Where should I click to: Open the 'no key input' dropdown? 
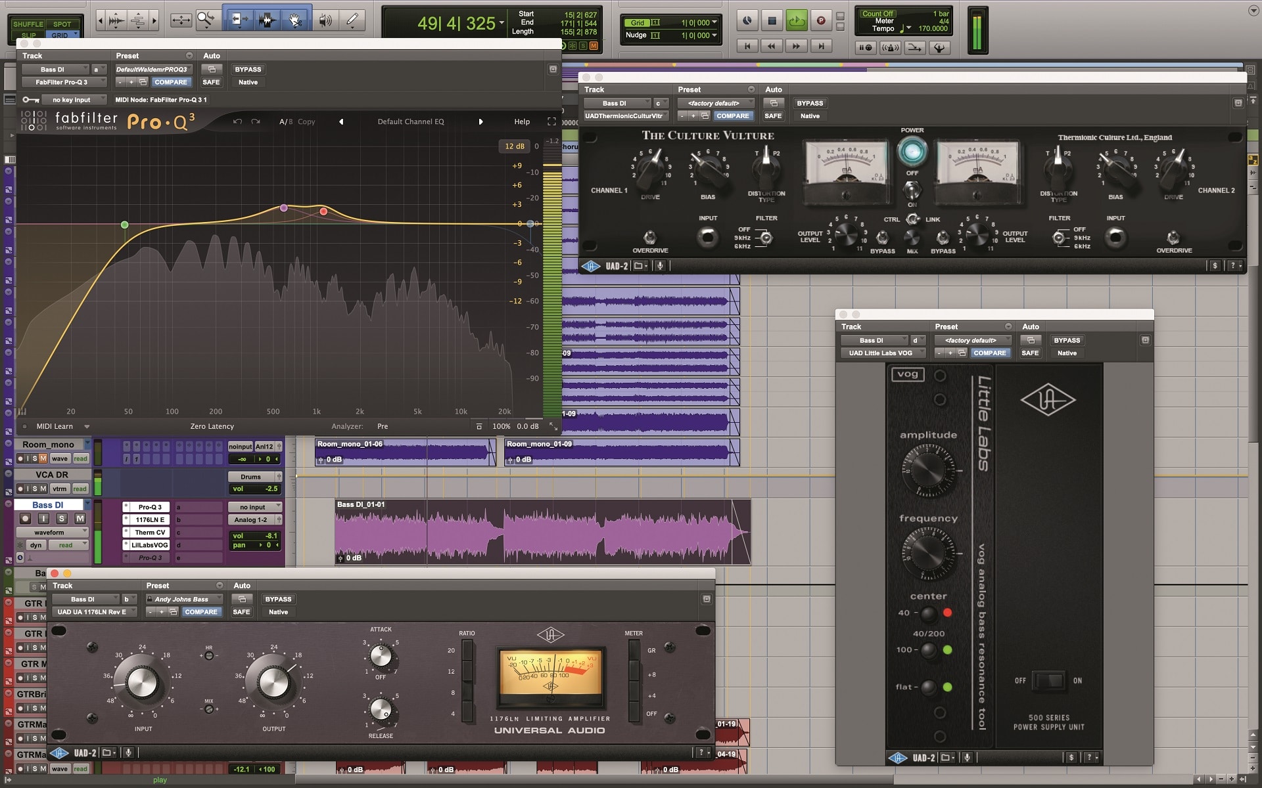coord(76,100)
